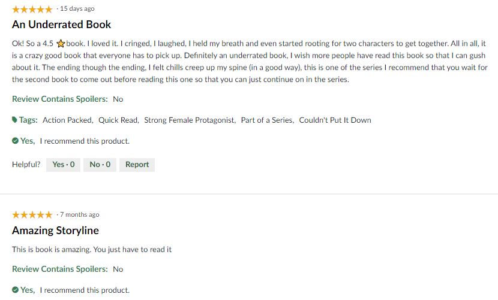Click the tag icon beside Tags label
This screenshot has height=300, width=498.
pos(15,120)
